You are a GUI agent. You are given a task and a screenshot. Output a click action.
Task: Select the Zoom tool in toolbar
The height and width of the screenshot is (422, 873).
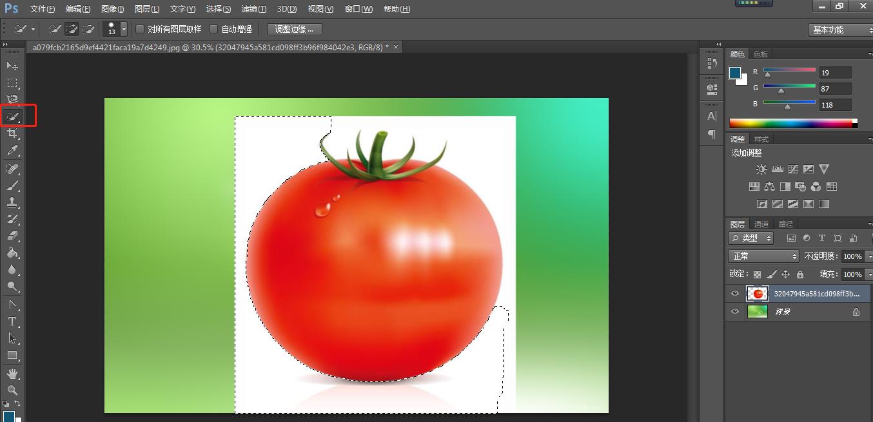coord(12,390)
